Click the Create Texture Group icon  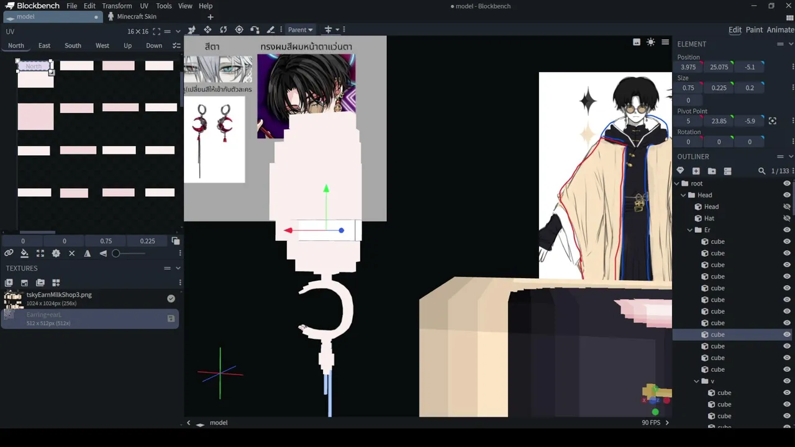(56, 282)
